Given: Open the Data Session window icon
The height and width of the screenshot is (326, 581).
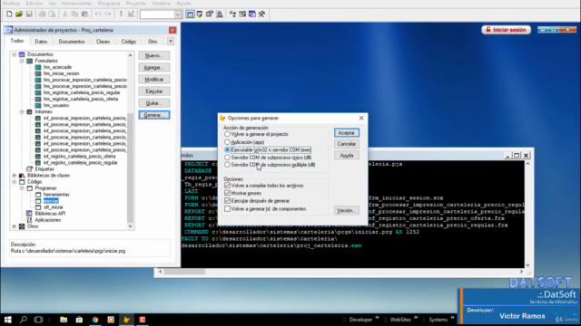Looking at the screenshot, I should 200,14.
